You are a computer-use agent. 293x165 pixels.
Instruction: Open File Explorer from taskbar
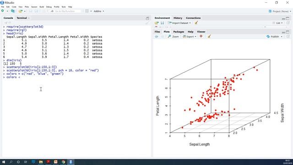(x=41, y=162)
